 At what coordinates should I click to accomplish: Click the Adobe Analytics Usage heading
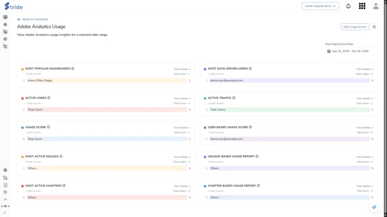tap(41, 27)
